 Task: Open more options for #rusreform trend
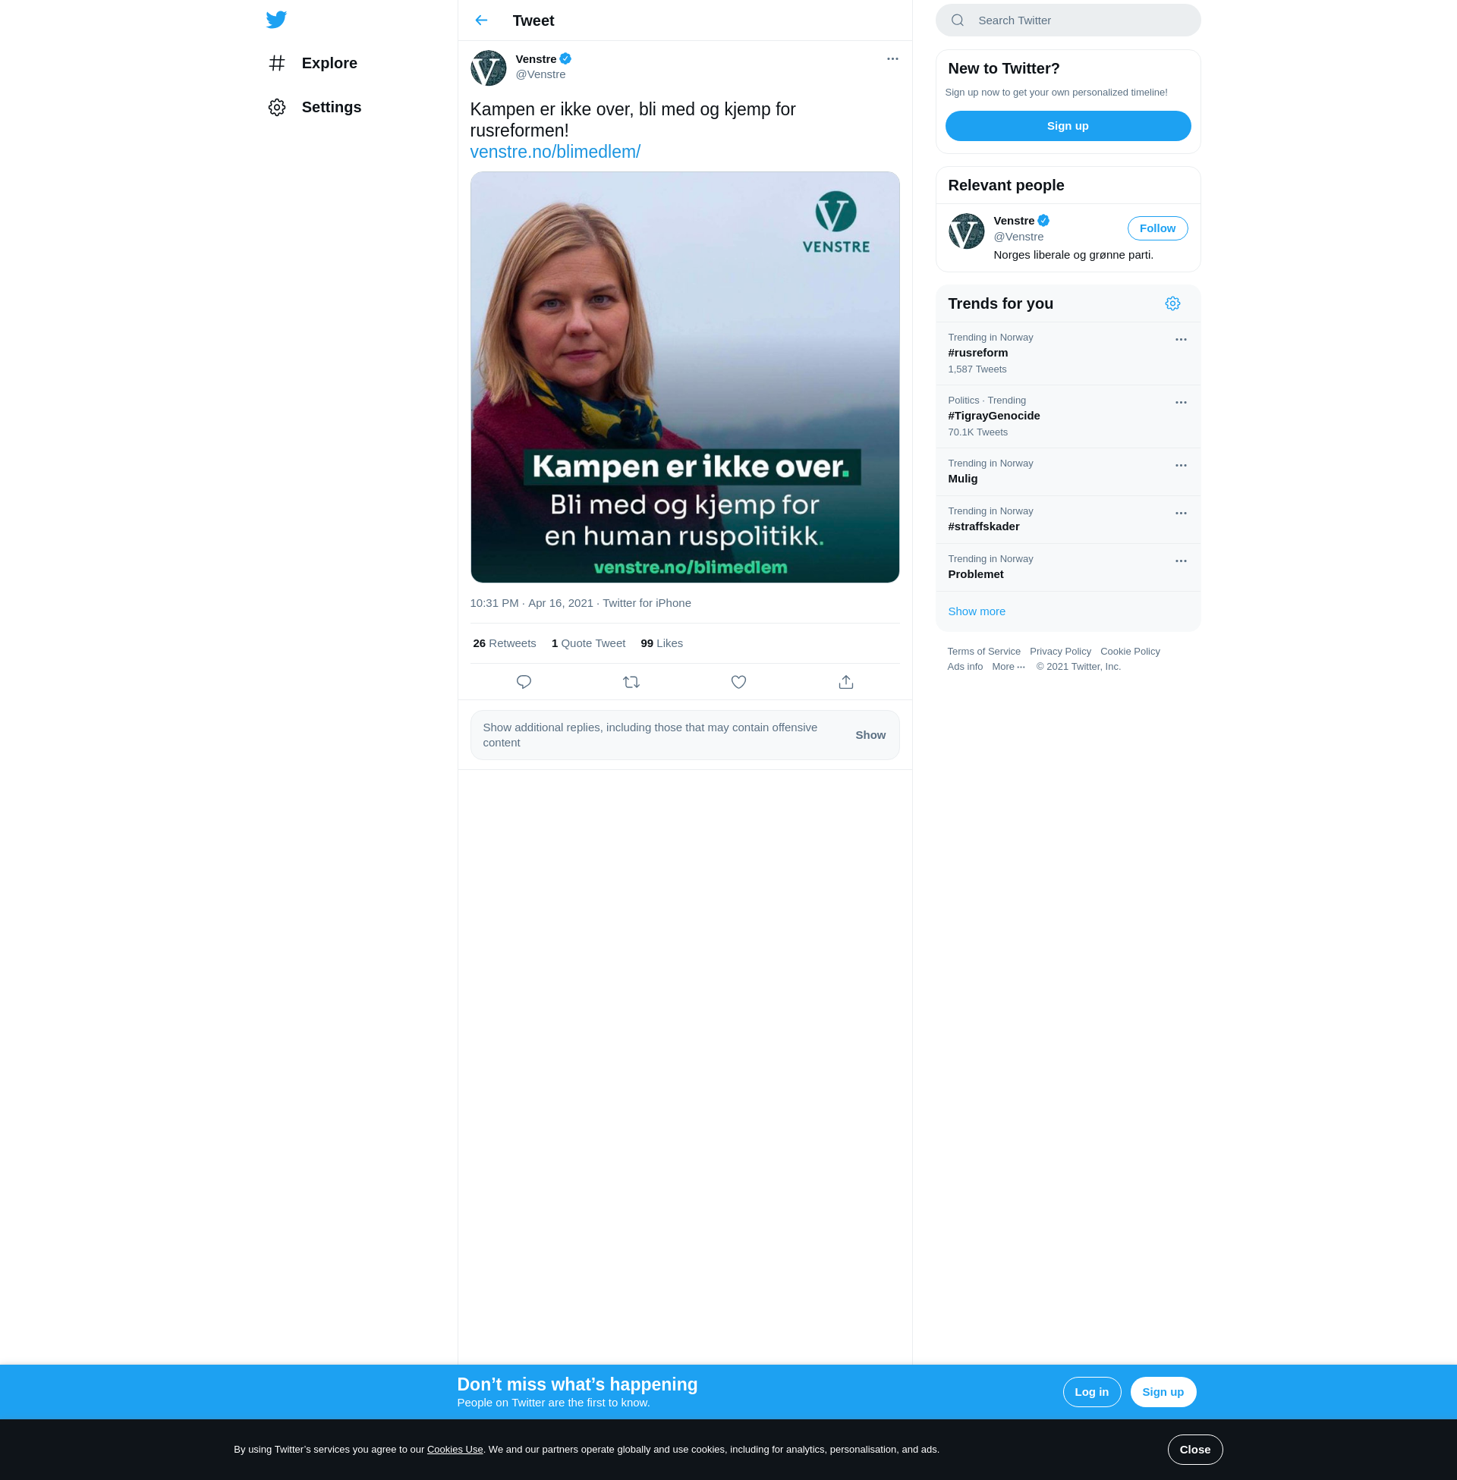click(1181, 340)
